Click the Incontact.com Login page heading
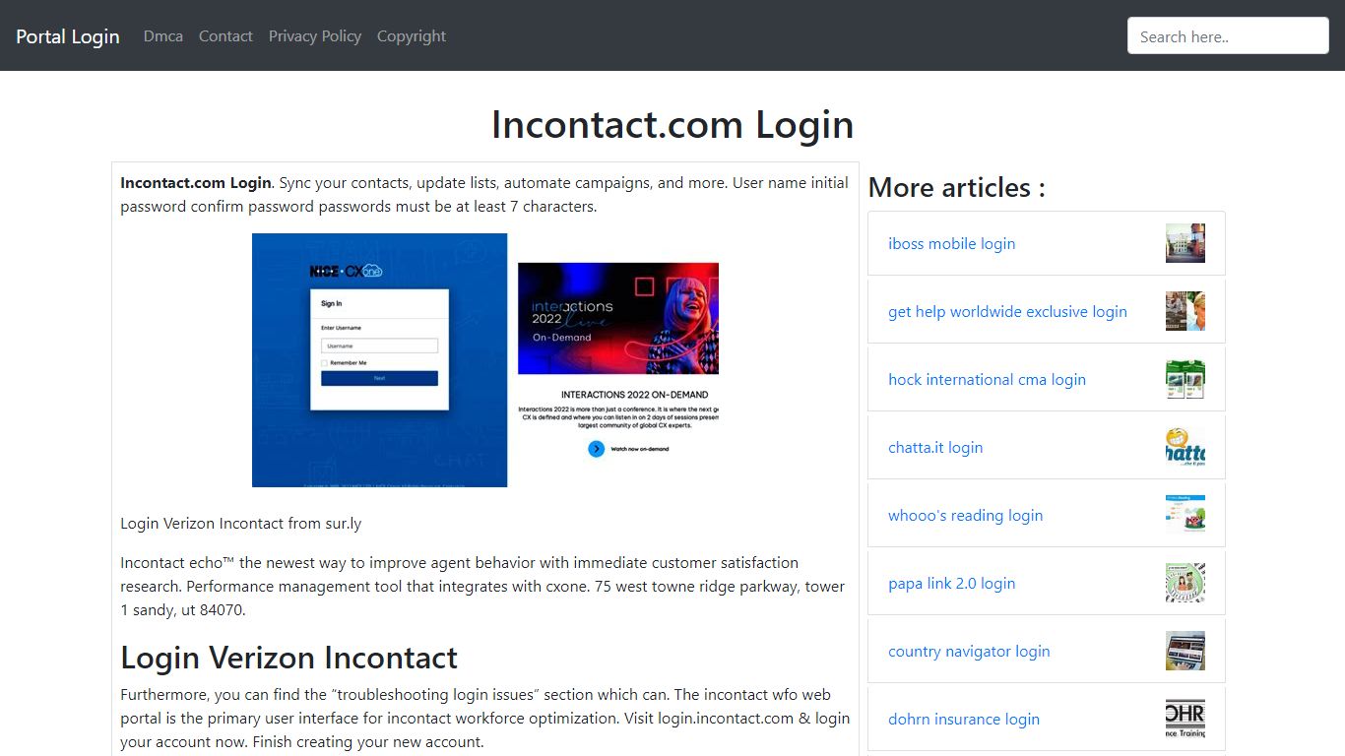 672,125
